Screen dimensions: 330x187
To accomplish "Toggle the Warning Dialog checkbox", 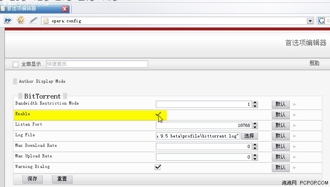I will point(157,167).
